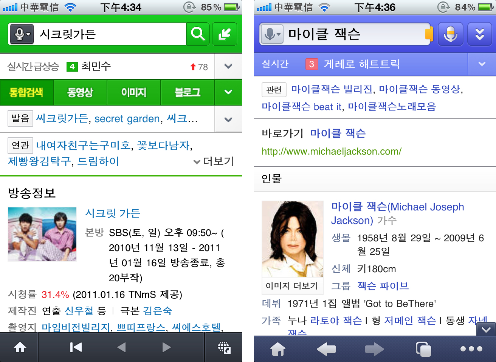Tap the 下午4:34 clock in status bar
The width and height of the screenshot is (496, 362).
click(121, 7)
